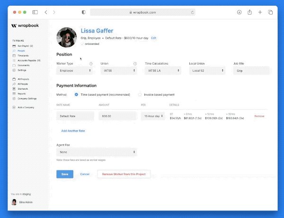
Task: Click the Job title field containing Grip
Action: tap(251, 71)
